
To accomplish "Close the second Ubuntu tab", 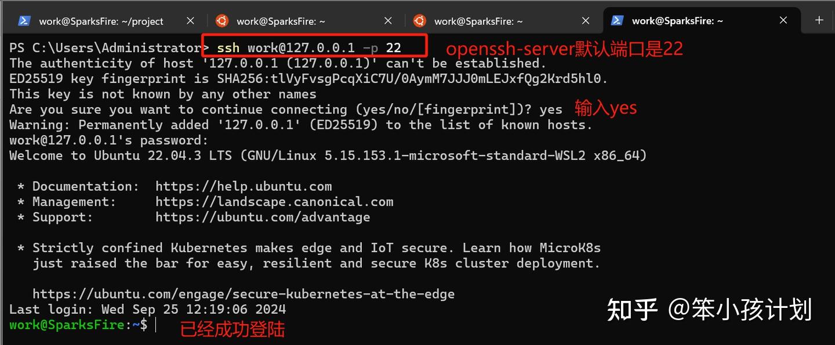I will pos(388,20).
